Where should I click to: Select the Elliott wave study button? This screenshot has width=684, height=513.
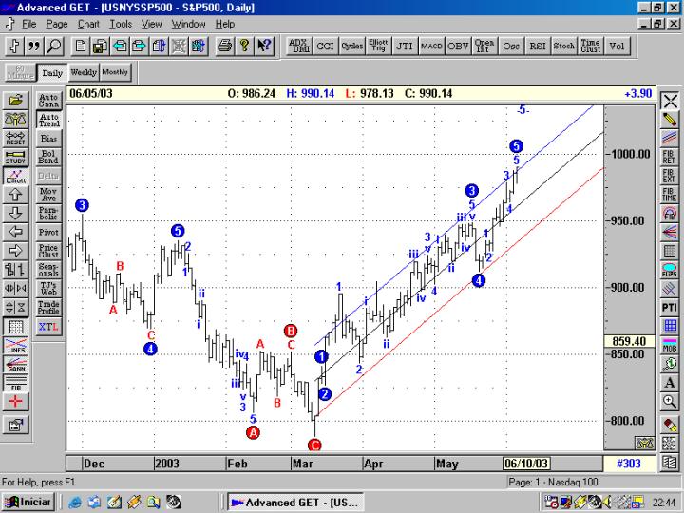[x=16, y=176]
